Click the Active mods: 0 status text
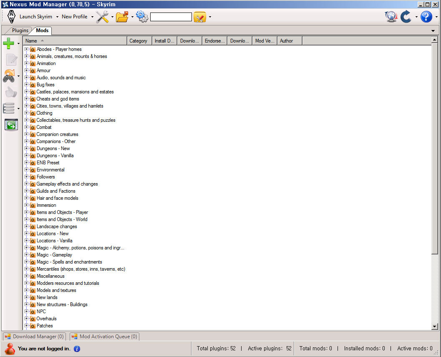This screenshot has height=357, width=441. [x=415, y=349]
